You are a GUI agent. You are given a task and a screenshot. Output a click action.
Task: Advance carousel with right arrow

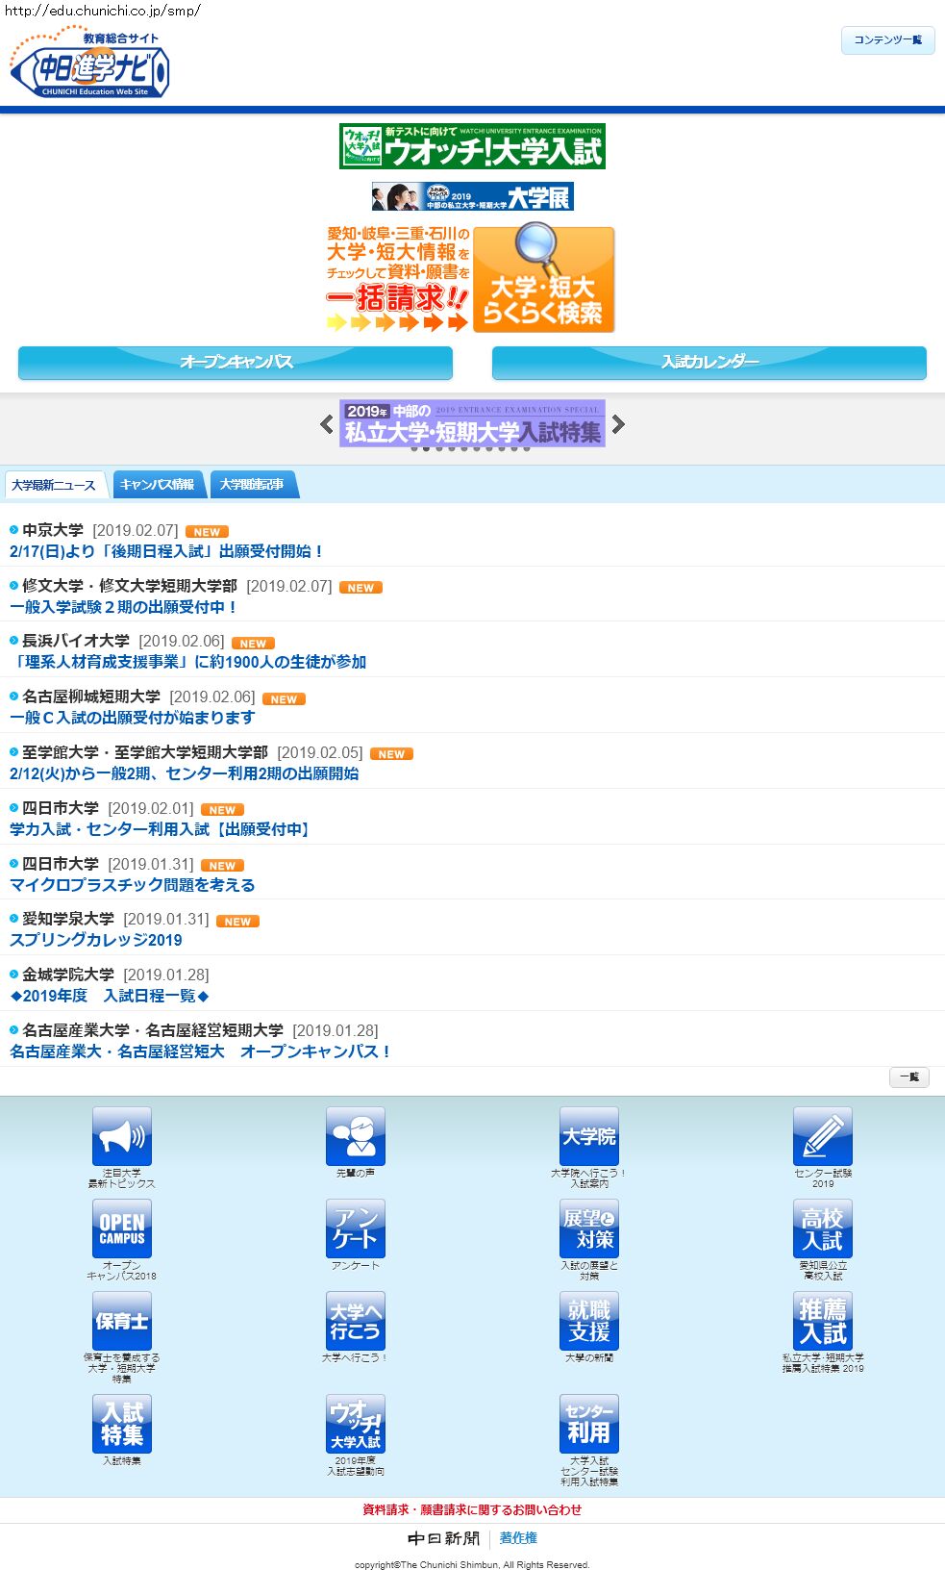[618, 424]
